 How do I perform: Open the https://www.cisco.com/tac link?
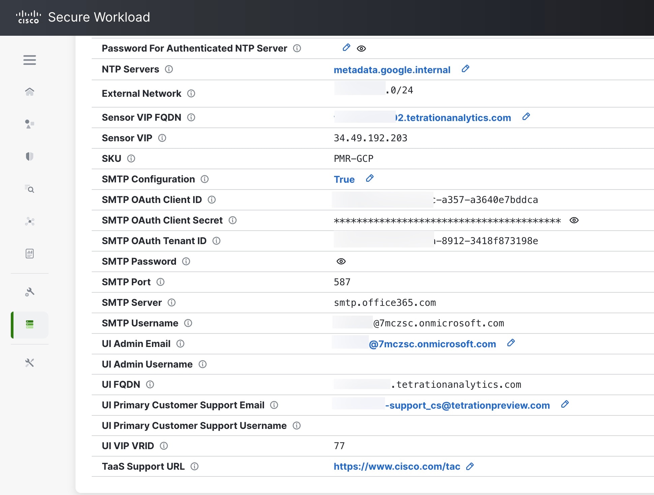(x=397, y=466)
